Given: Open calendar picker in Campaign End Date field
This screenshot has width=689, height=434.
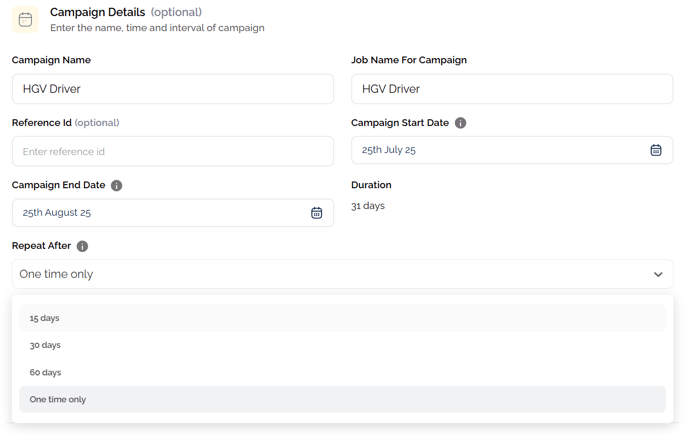Looking at the screenshot, I should pos(317,213).
